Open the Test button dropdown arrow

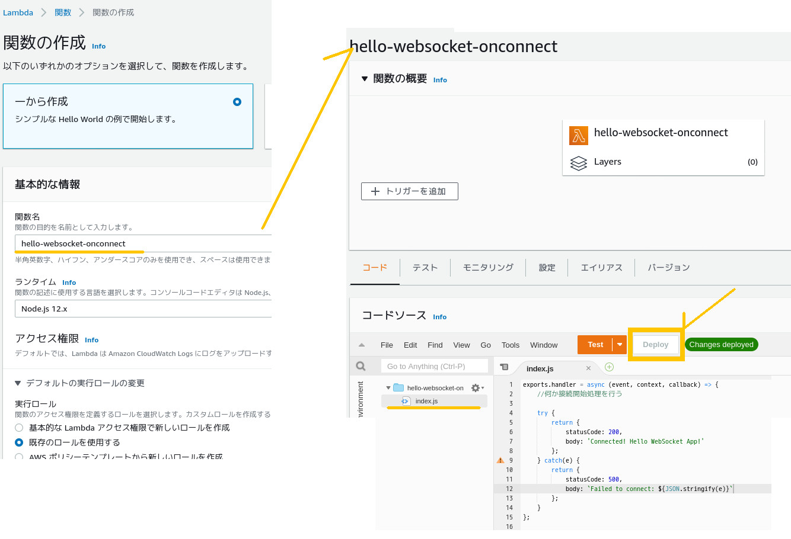tap(620, 345)
